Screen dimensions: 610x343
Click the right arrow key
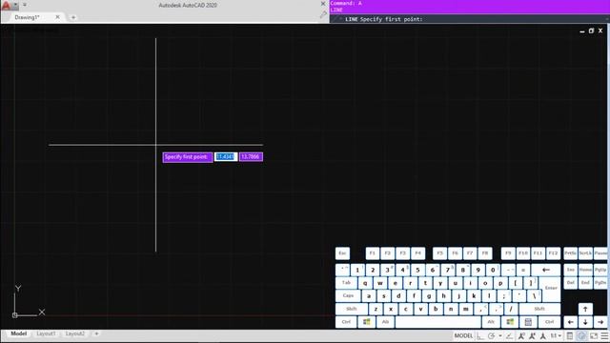click(600, 322)
